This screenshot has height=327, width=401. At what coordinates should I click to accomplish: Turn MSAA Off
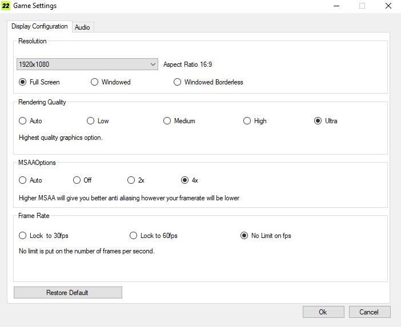tap(77, 180)
